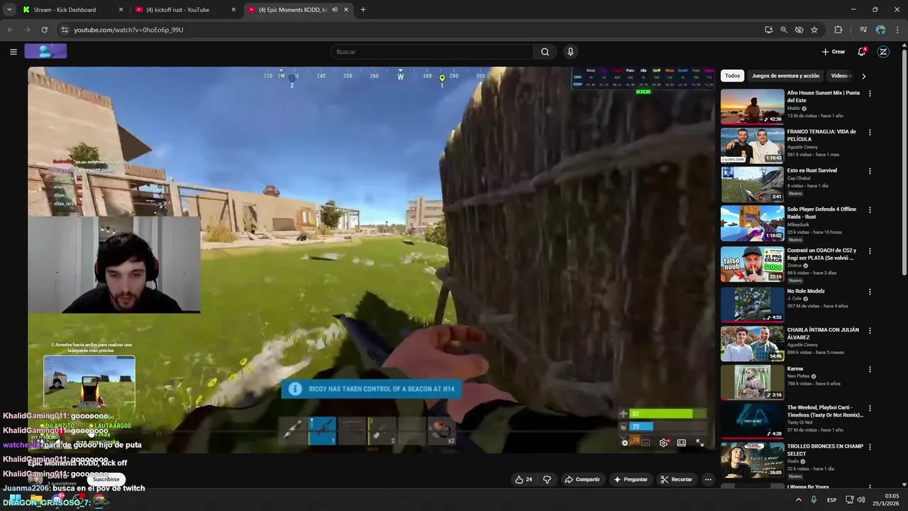Open the YouTube account avatar menu

(883, 52)
